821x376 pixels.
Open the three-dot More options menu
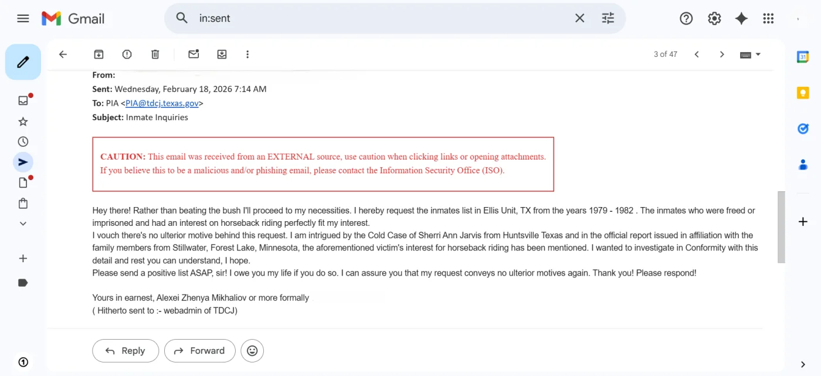click(x=247, y=54)
